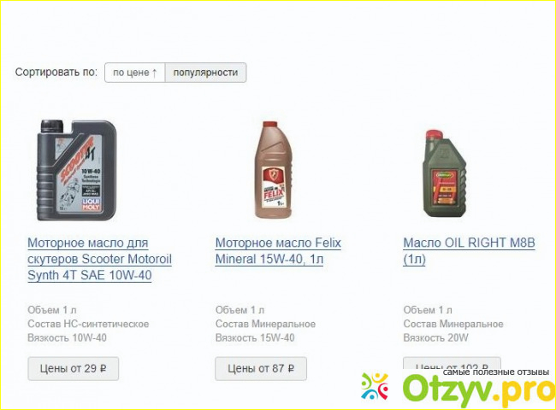The image size is (556, 410).
Task: Open the Liqui Moly Scooter oil image
Action: (x=77, y=170)
